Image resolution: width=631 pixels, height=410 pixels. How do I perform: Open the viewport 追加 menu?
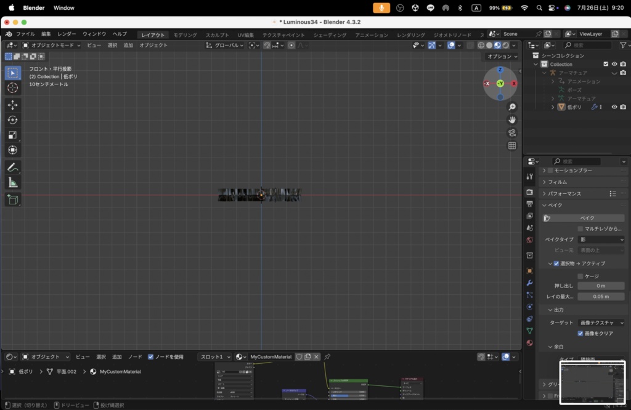128,46
